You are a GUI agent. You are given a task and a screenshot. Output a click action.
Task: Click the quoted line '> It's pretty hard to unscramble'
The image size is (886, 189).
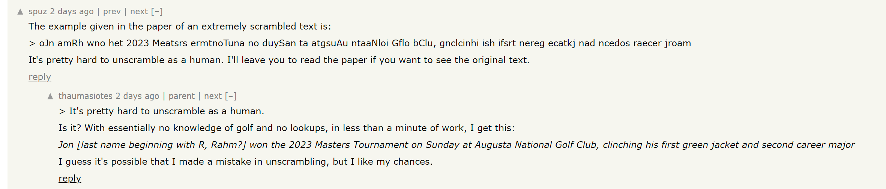[x=161, y=111]
